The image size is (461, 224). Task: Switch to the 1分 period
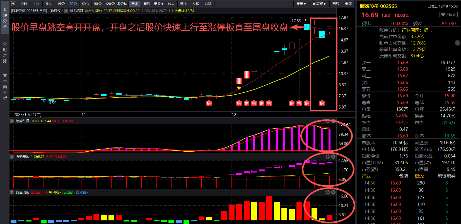(x=36, y=4)
